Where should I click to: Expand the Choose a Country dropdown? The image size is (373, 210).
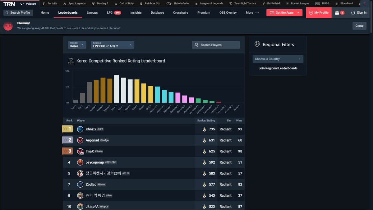pos(278,59)
